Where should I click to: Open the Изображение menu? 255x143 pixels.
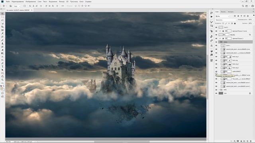[x=31, y=2]
